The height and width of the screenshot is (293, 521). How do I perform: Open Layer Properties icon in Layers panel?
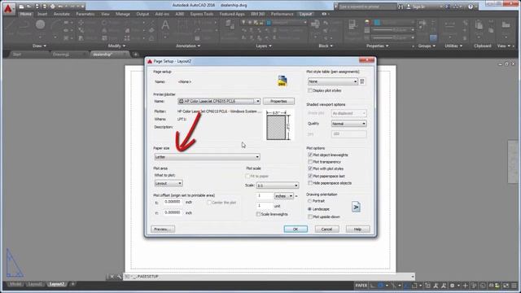[x=230, y=25]
